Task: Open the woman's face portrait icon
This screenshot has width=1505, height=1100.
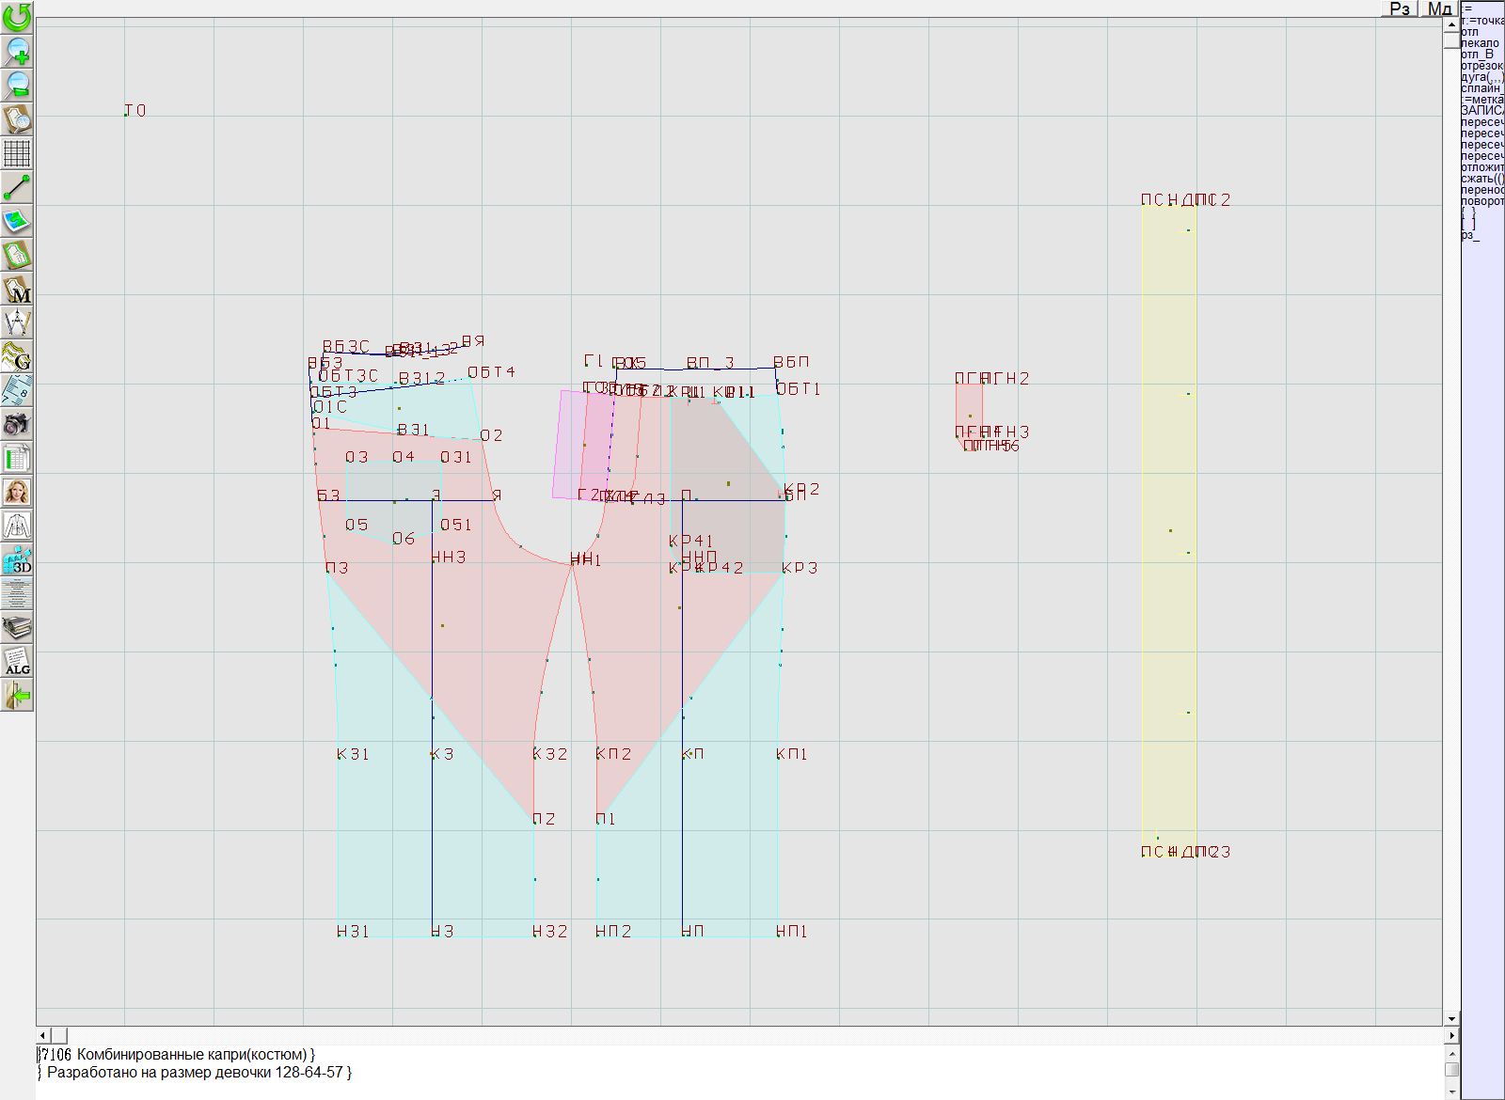Action: 17,492
